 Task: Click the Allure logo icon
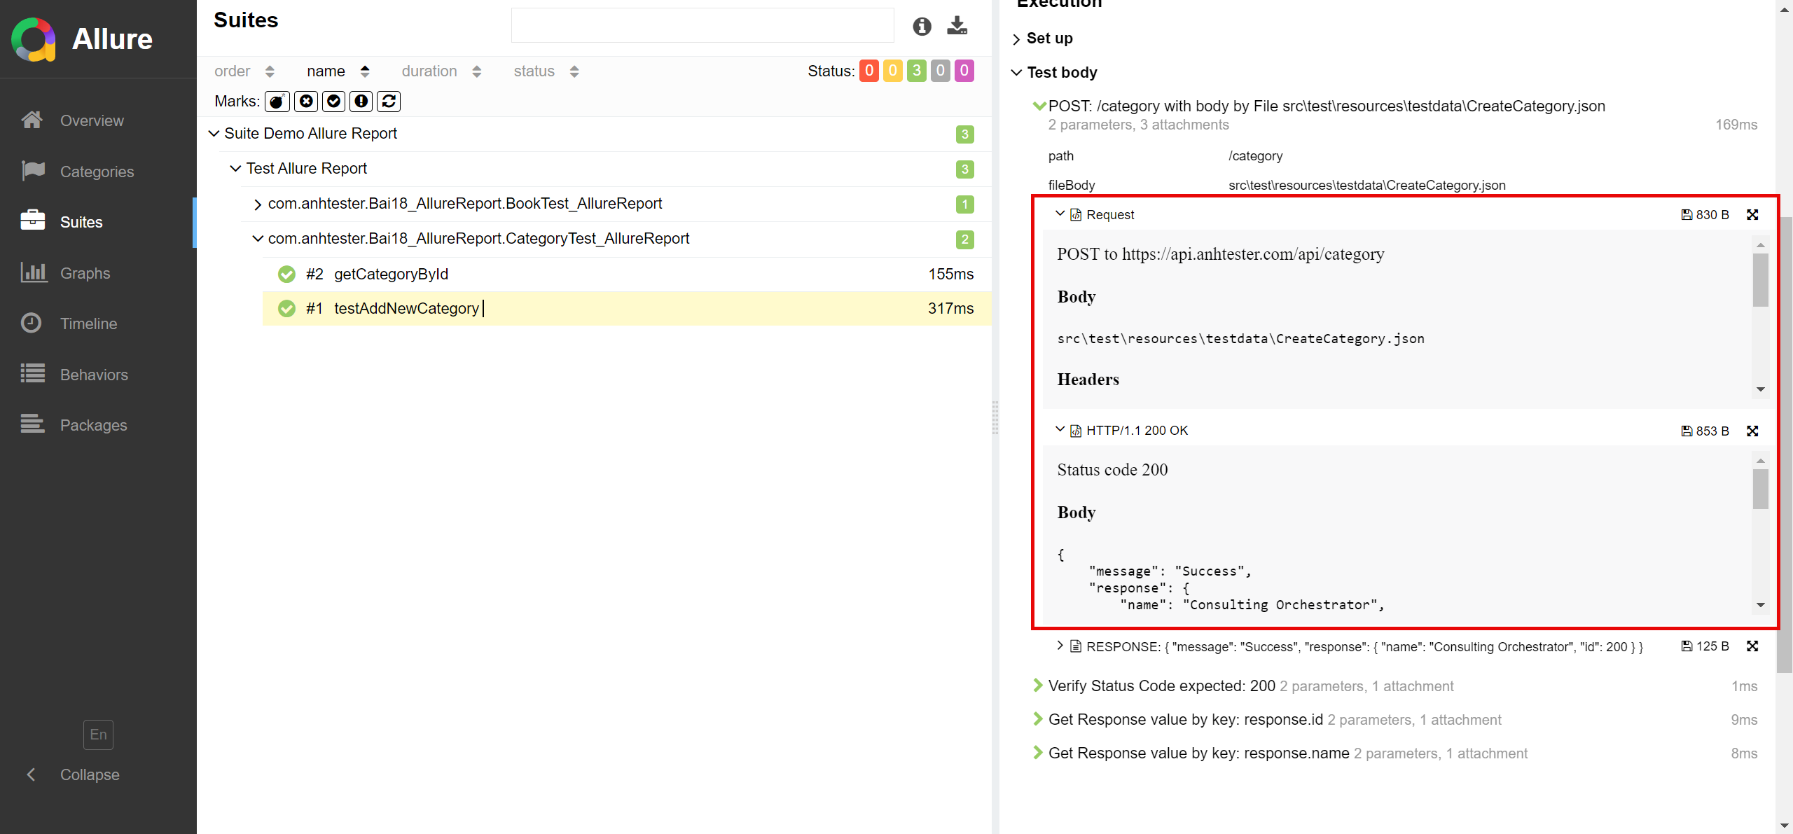pyautogui.click(x=34, y=39)
